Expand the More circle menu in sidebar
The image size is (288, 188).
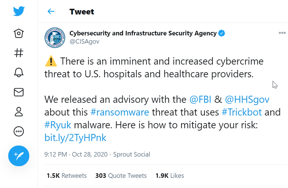[x=19, y=131]
